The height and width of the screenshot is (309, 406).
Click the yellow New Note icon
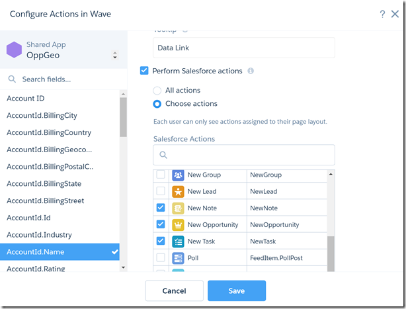coord(178,208)
